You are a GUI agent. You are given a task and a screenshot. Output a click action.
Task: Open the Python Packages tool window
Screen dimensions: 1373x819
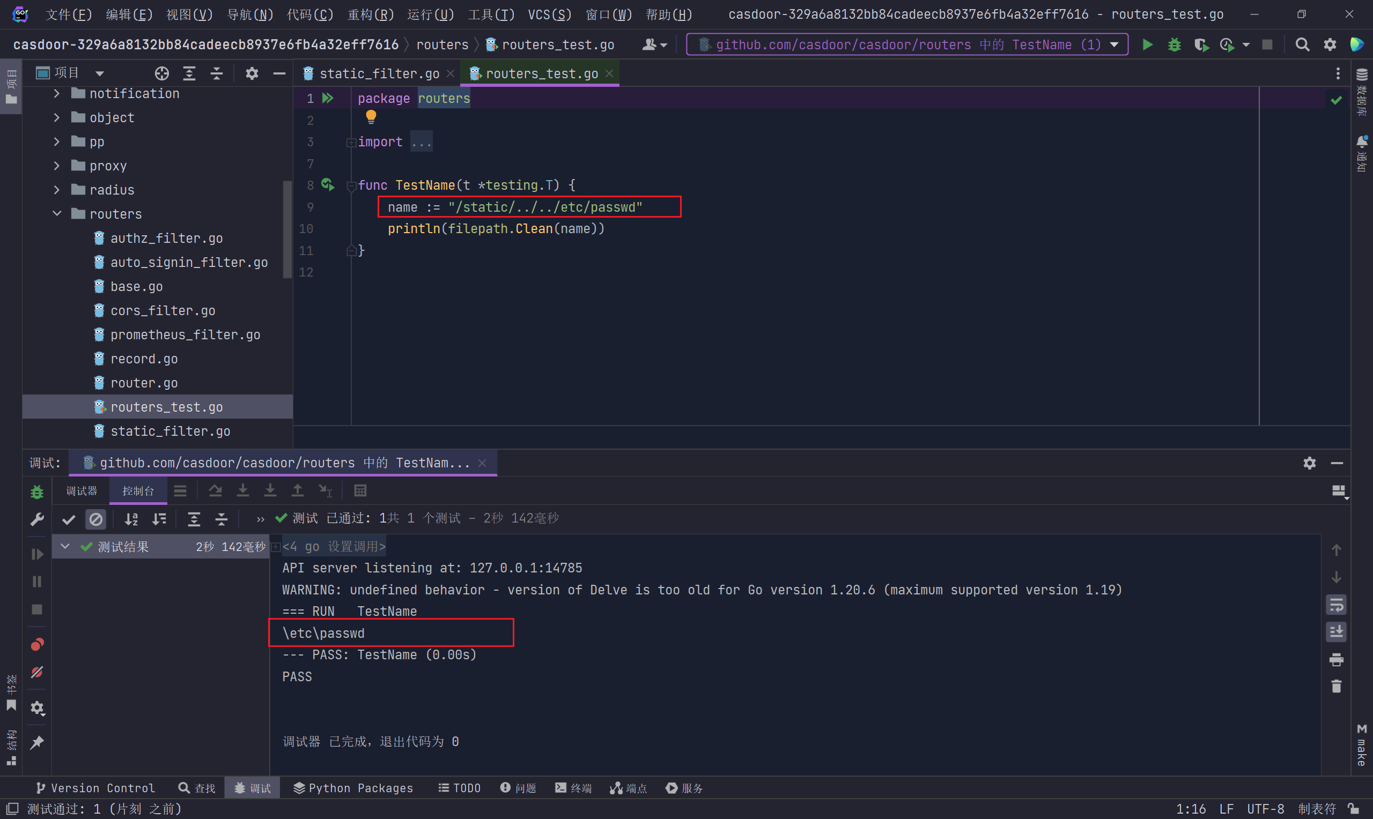(x=353, y=788)
